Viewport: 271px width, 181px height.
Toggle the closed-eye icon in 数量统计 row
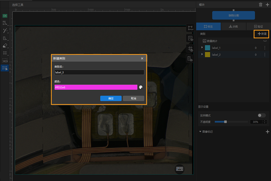click(265, 41)
